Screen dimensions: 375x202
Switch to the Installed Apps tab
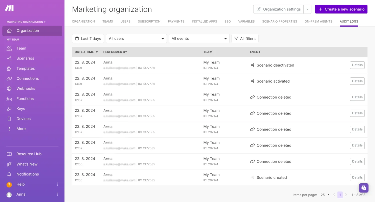204,21
